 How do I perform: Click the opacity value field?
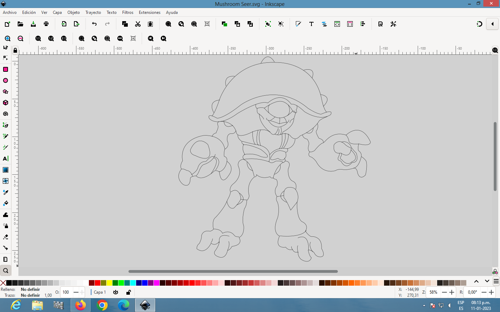[x=67, y=292]
